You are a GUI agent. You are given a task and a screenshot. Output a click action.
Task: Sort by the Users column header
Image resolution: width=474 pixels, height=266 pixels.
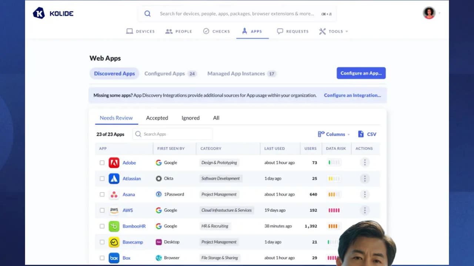310,149
